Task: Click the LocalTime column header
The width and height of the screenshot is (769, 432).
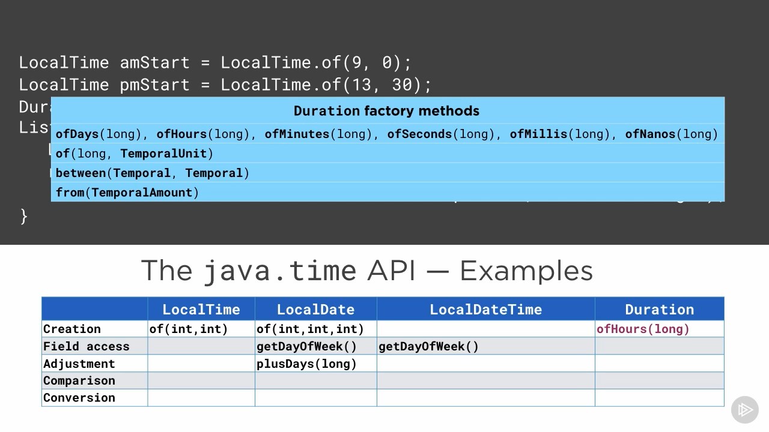Action: tap(201, 310)
